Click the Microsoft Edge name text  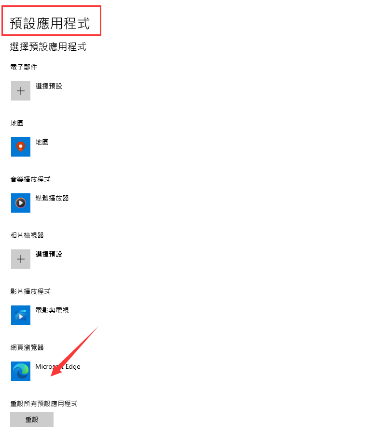click(58, 366)
